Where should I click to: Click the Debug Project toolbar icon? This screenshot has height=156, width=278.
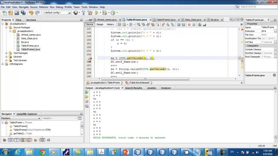[105, 13]
